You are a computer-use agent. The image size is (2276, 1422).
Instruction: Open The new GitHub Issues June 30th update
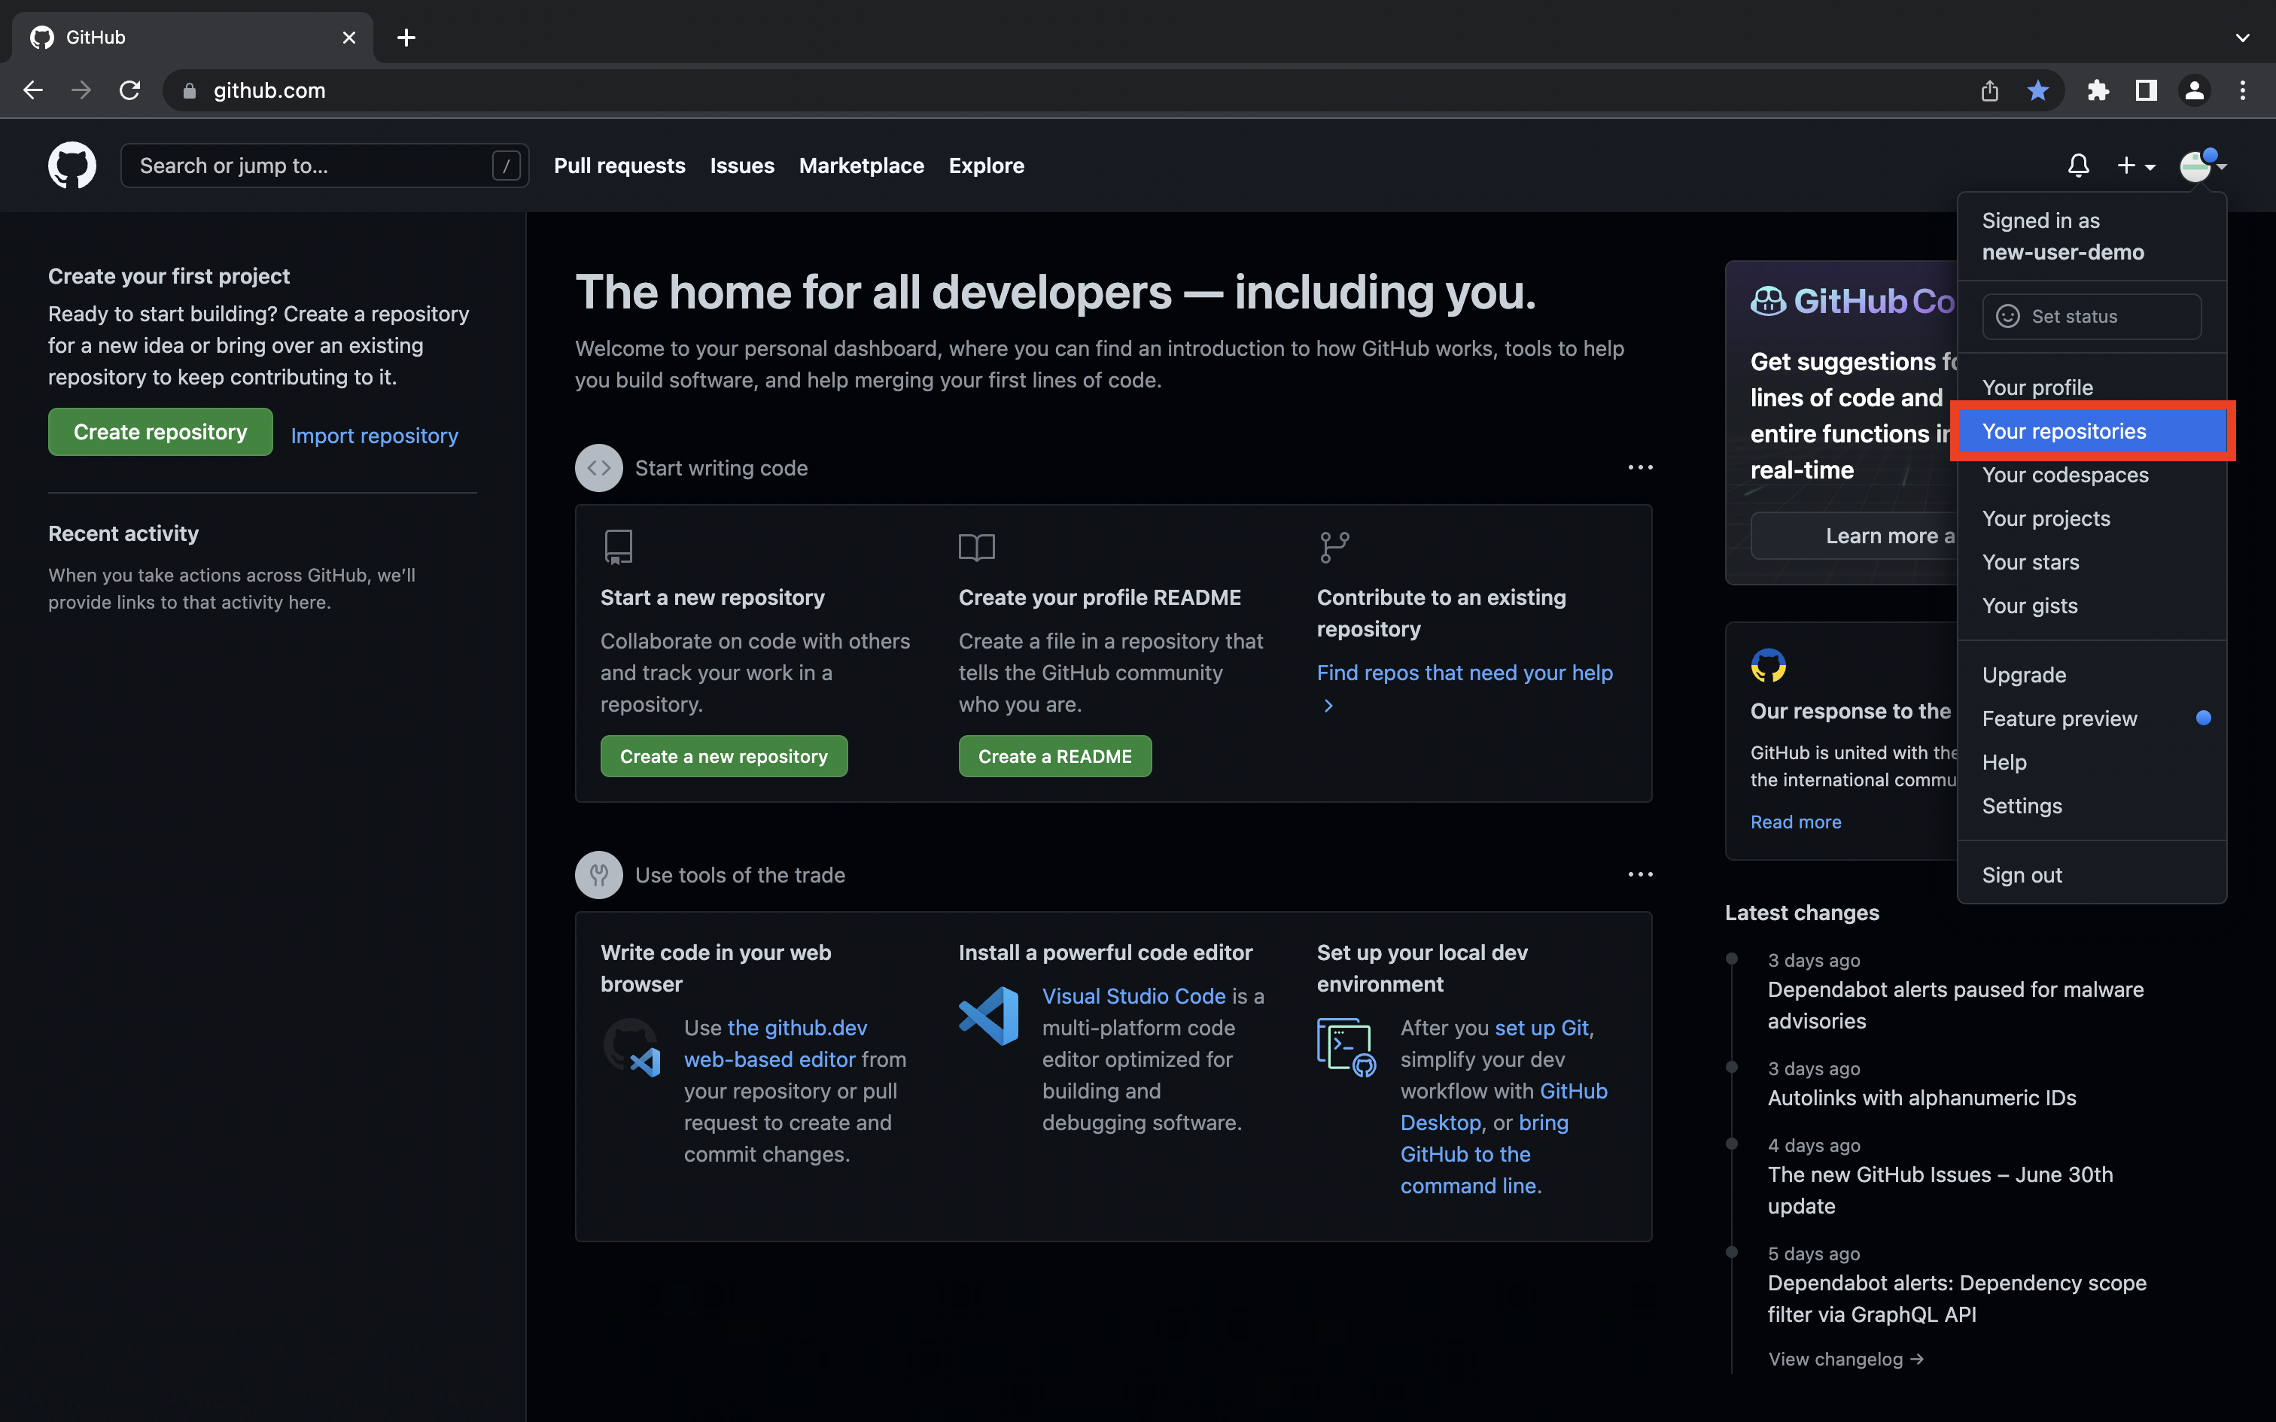(x=1940, y=1190)
